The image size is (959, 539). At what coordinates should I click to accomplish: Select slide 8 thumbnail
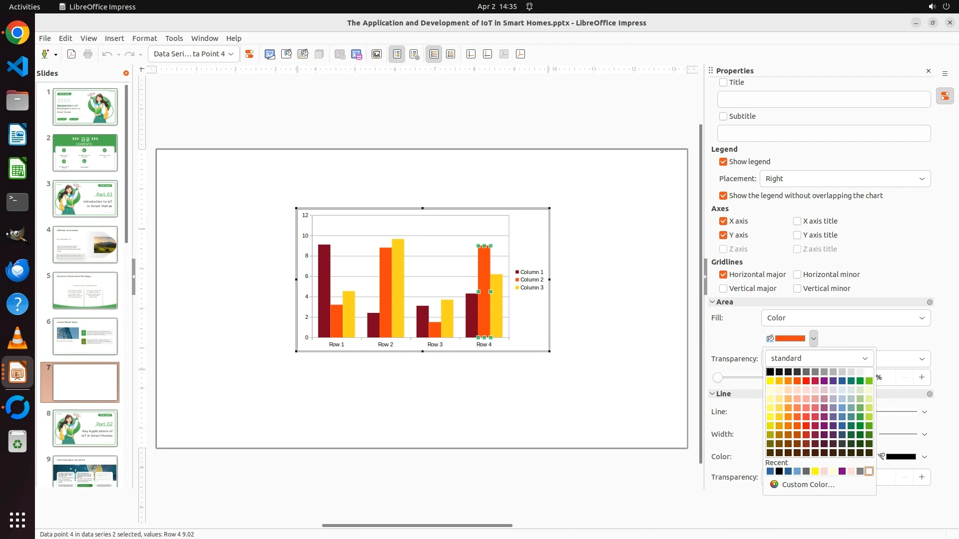pyautogui.click(x=85, y=428)
